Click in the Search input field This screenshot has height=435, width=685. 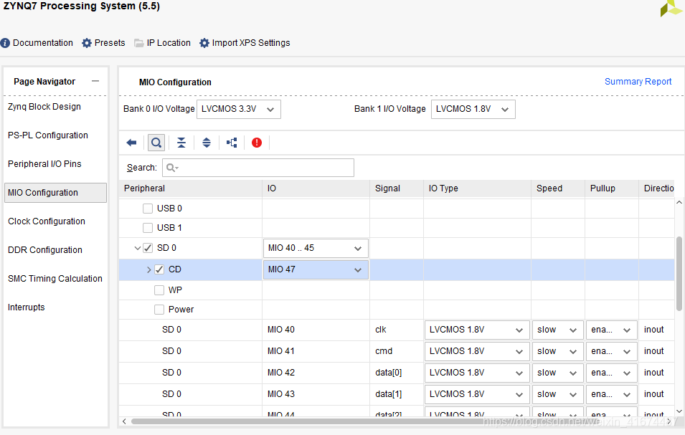click(258, 168)
